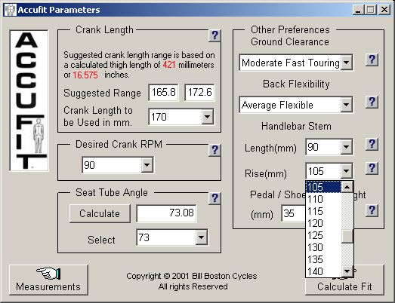
Task: Collapse the Rise(mm) dropdown arrow
Action: [x=347, y=171]
